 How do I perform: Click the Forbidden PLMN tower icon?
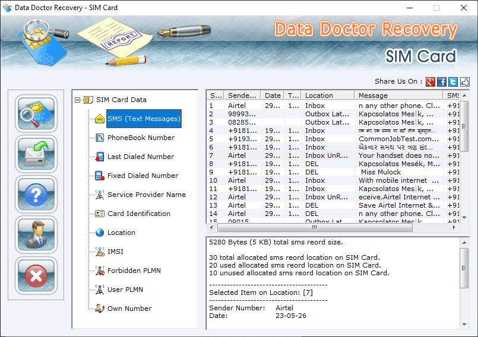point(100,271)
